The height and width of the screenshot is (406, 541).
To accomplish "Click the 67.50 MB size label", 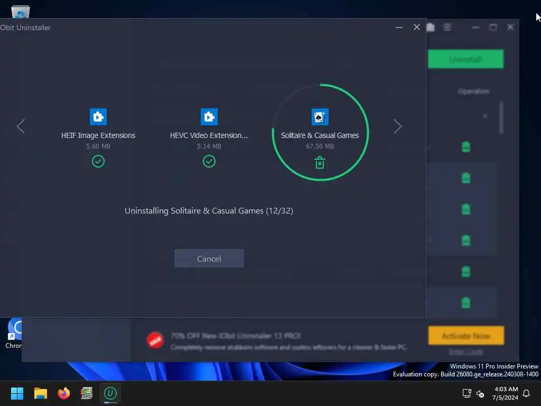I will pyautogui.click(x=320, y=146).
